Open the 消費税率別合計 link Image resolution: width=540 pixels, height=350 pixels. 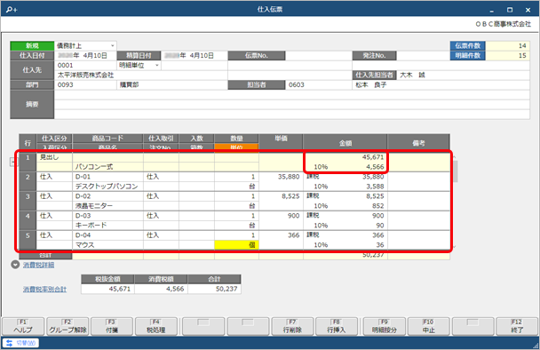(44, 290)
